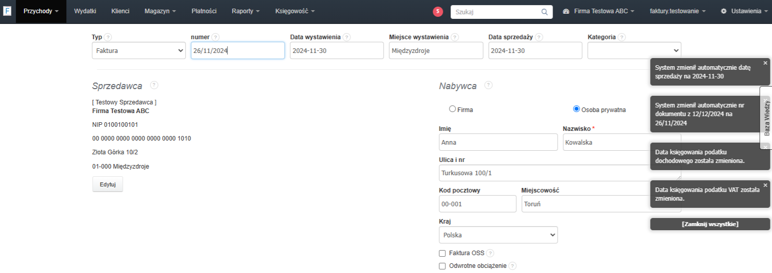Close the VAT booking date notification
The width and height of the screenshot is (772, 273).
coord(765,185)
